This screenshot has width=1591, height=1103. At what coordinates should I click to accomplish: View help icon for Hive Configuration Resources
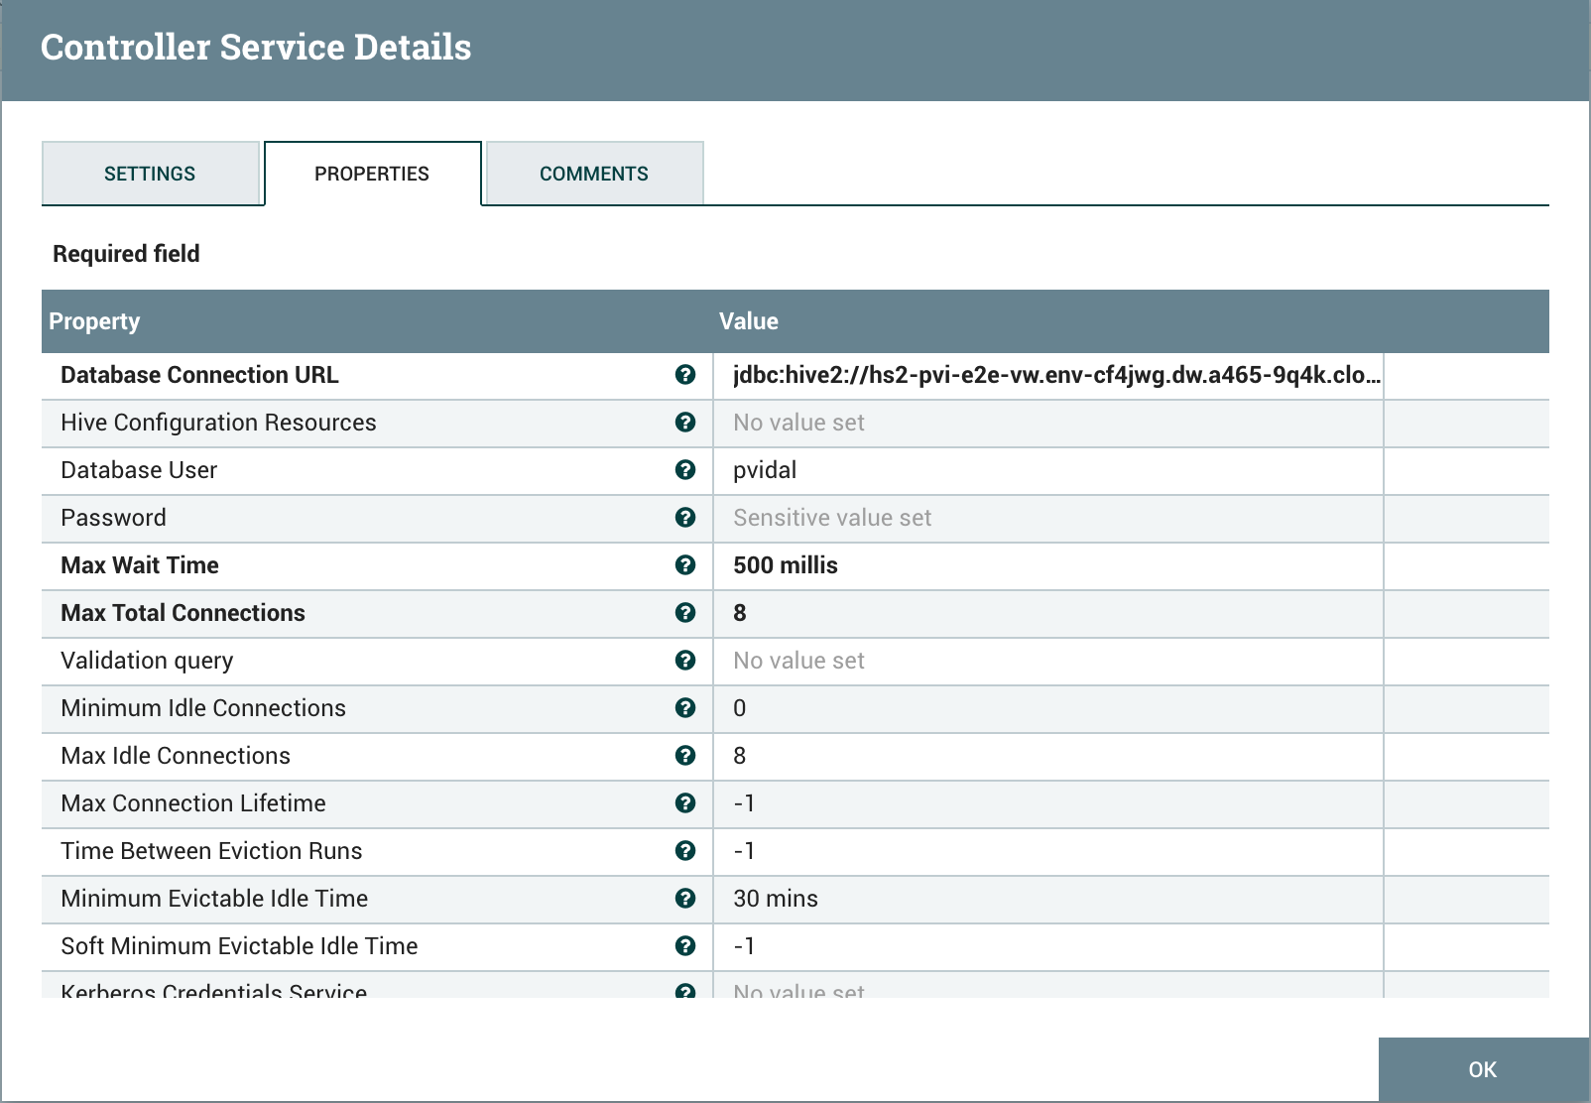[686, 423]
